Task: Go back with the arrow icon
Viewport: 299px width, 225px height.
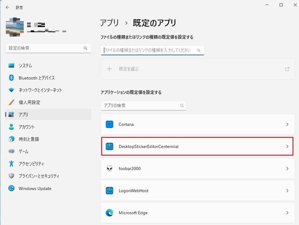Action: point(7,7)
